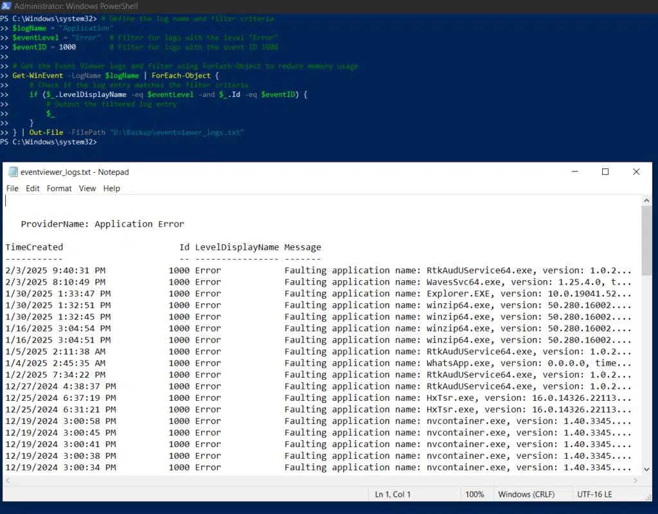The width and height of the screenshot is (658, 514).
Task: Click the 'eventviewer_logs.txt - Notepad' title text
Action: click(75, 172)
